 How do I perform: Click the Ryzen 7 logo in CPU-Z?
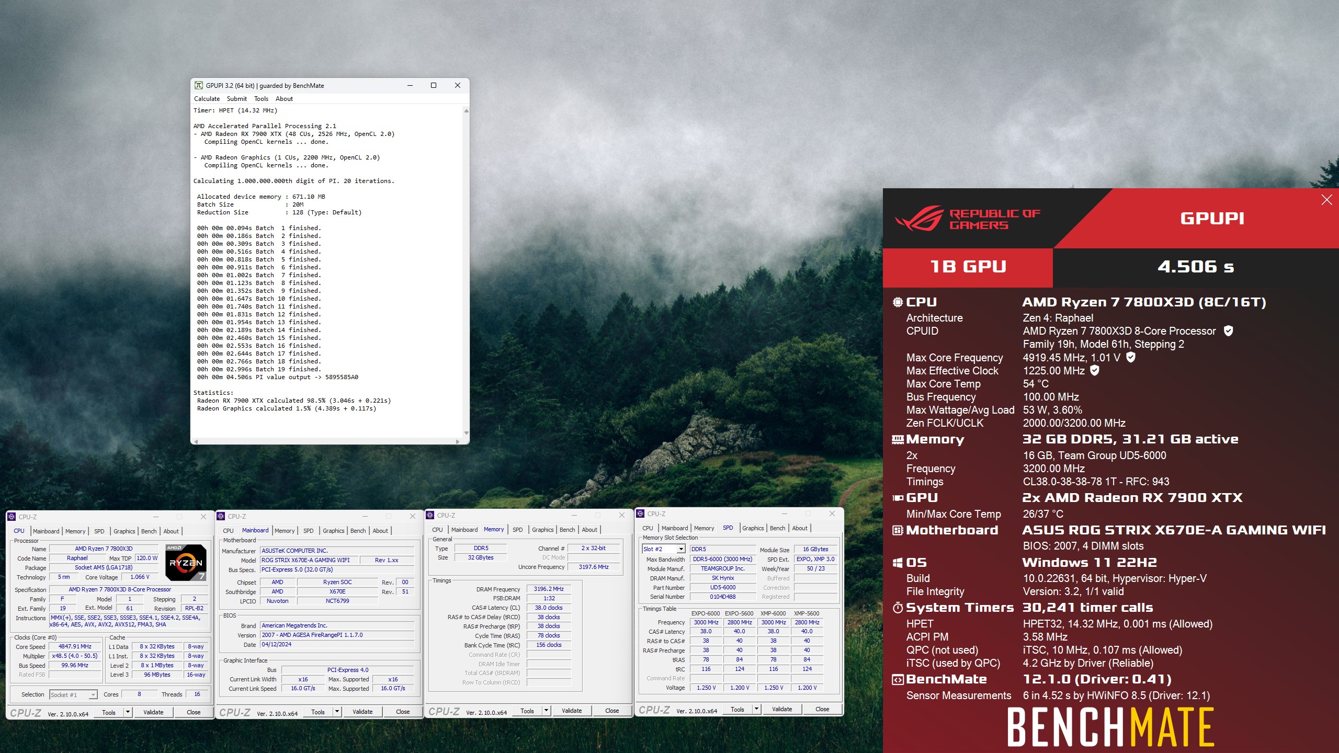coord(186,563)
